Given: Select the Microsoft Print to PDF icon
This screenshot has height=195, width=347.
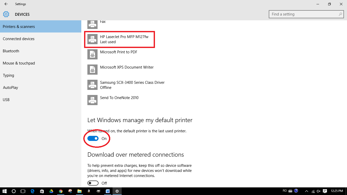Looking at the screenshot, I should pyautogui.click(x=92, y=54).
